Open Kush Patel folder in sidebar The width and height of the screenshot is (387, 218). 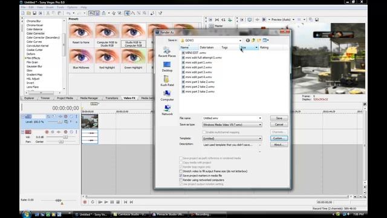167,81
